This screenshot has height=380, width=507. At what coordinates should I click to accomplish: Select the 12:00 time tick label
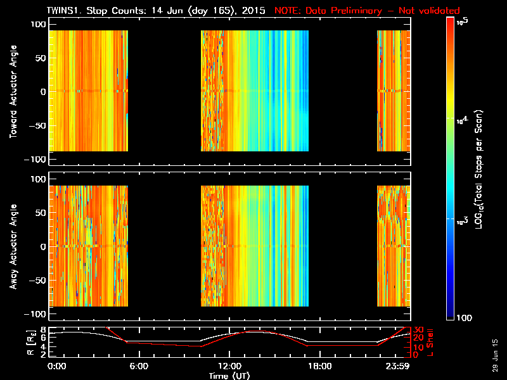[229, 367]
